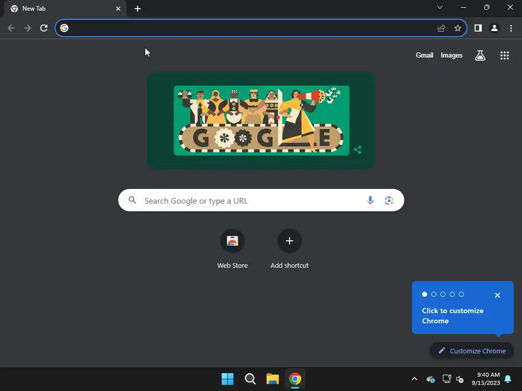Click the fourth tip page dot
522x391 pixels.
[452, 294]
